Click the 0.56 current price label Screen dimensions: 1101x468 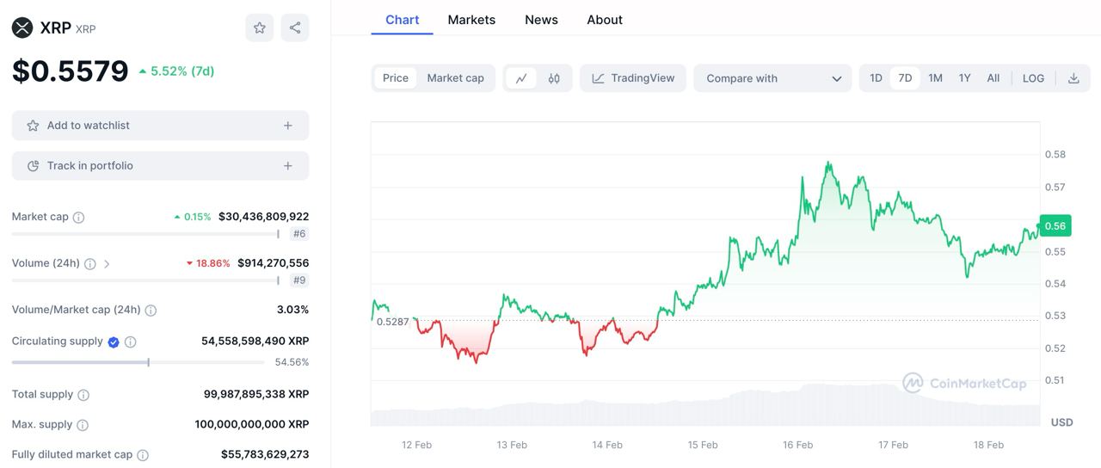pyautogui.click(x=1055, y=226)
